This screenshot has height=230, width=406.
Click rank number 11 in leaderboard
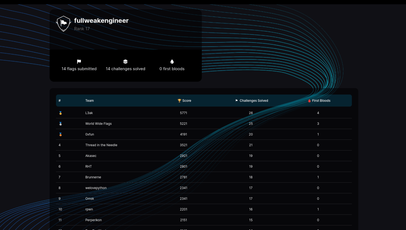pos(60,220)
